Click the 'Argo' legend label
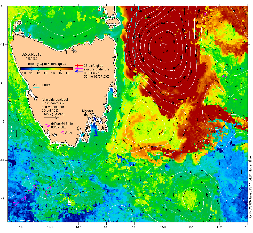 click(x=68, y=133)
